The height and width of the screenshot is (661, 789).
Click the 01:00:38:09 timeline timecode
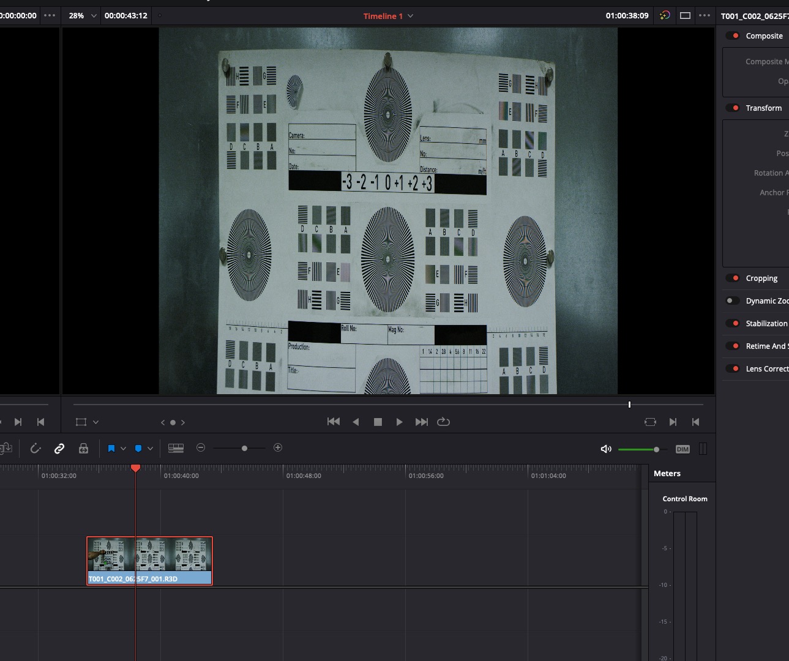coord(627,16)
